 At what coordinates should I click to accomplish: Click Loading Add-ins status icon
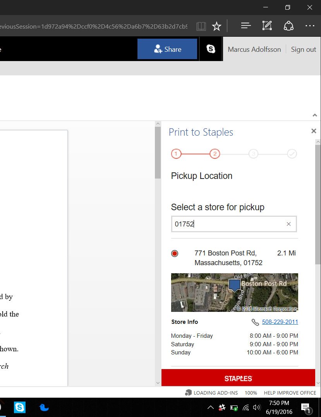click(x=188, y=393)
